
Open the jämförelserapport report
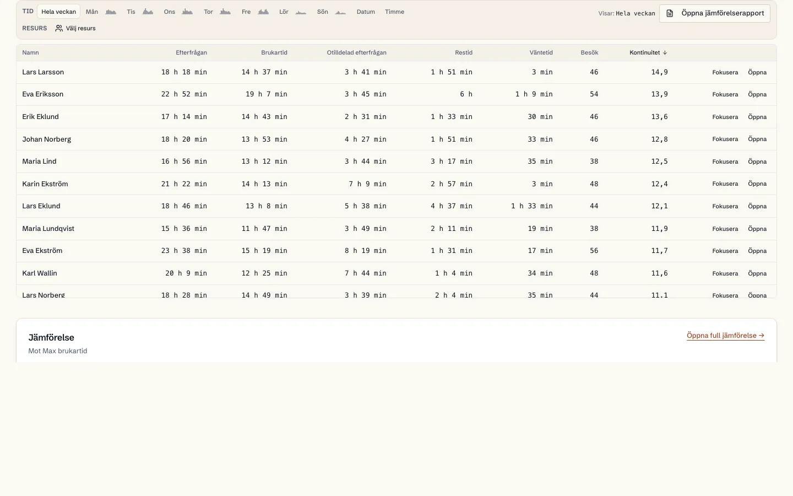click(x=714, y=13)
